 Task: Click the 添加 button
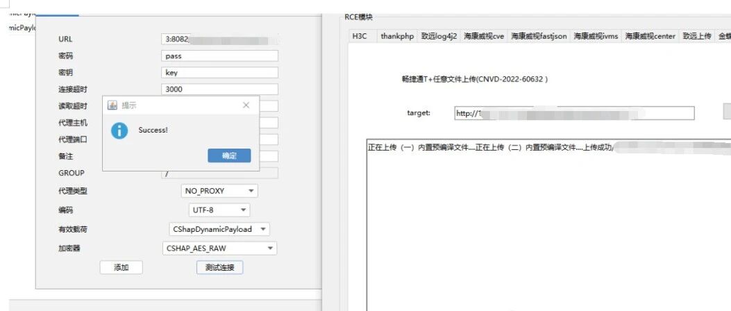(121, 268)
